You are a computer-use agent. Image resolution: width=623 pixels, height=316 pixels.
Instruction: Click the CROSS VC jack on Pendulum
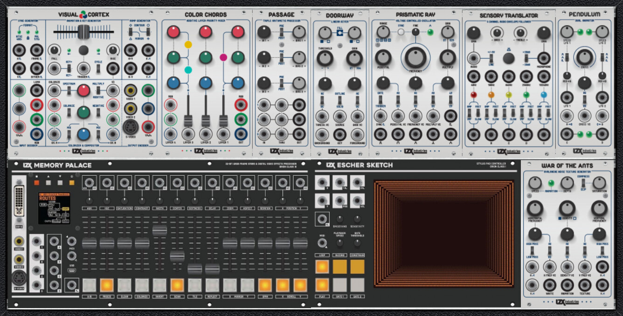coord(584,116)
